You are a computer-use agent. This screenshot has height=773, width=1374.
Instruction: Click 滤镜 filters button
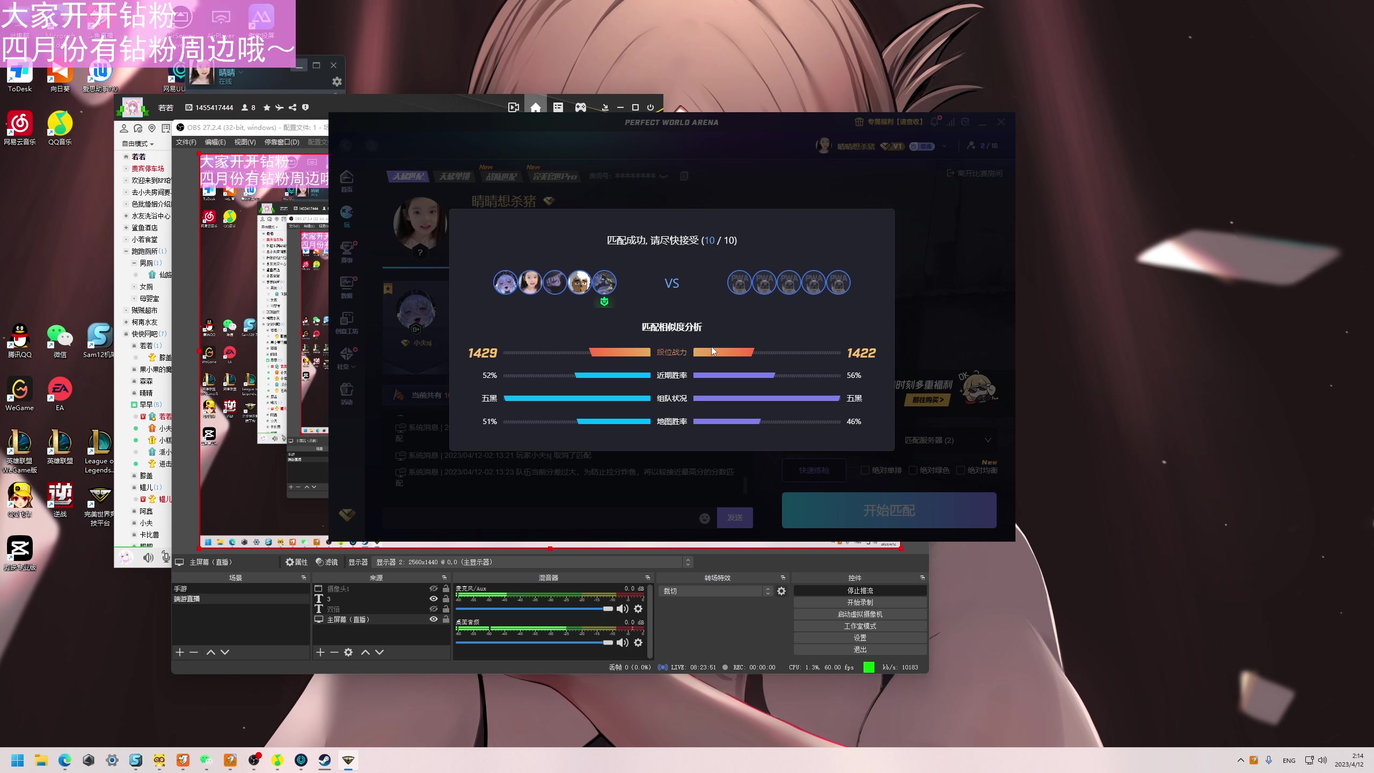tap(326, 562)
